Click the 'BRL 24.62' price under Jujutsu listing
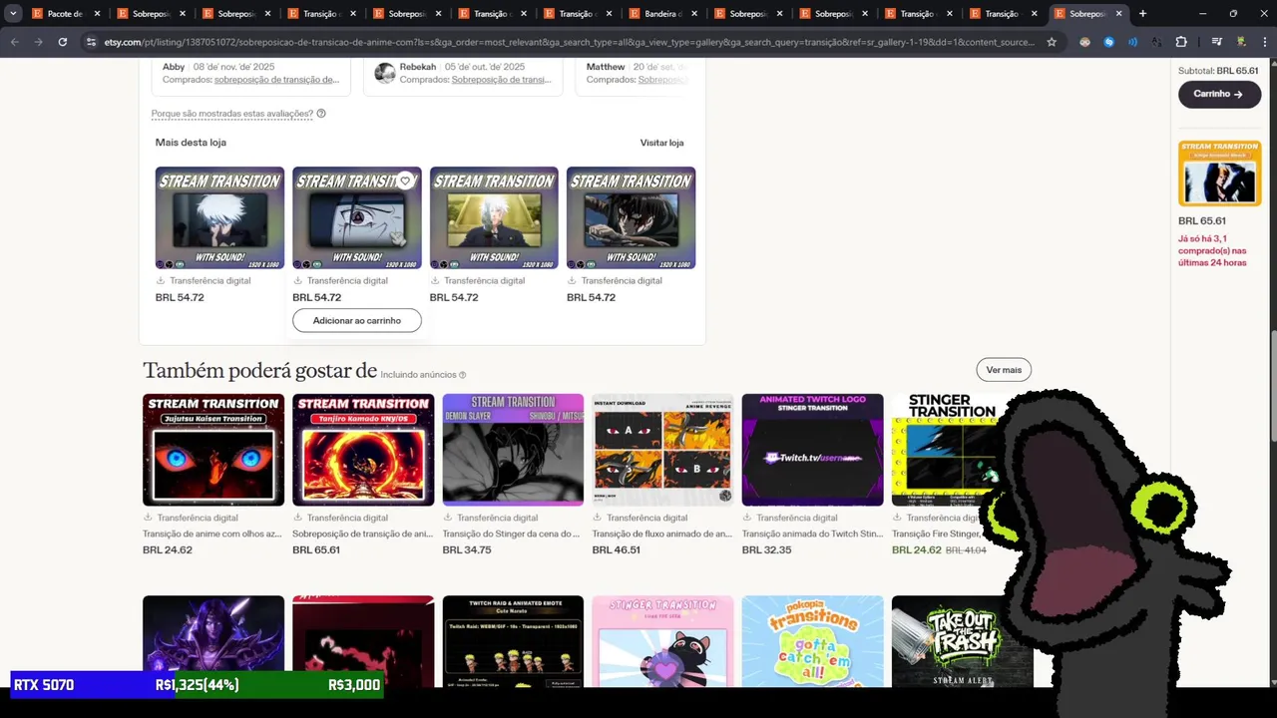The height and width of the screenshot is (718, 1277). [168, 549]
